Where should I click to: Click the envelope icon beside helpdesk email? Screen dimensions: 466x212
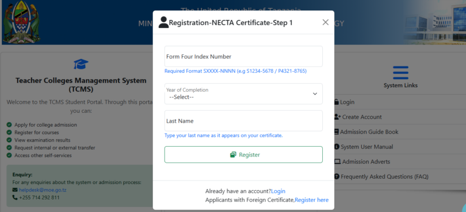pos(15,190)
